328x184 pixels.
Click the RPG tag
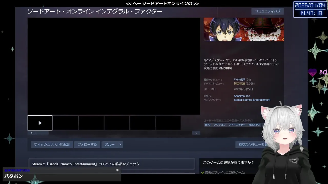click(x=208, y=125)
